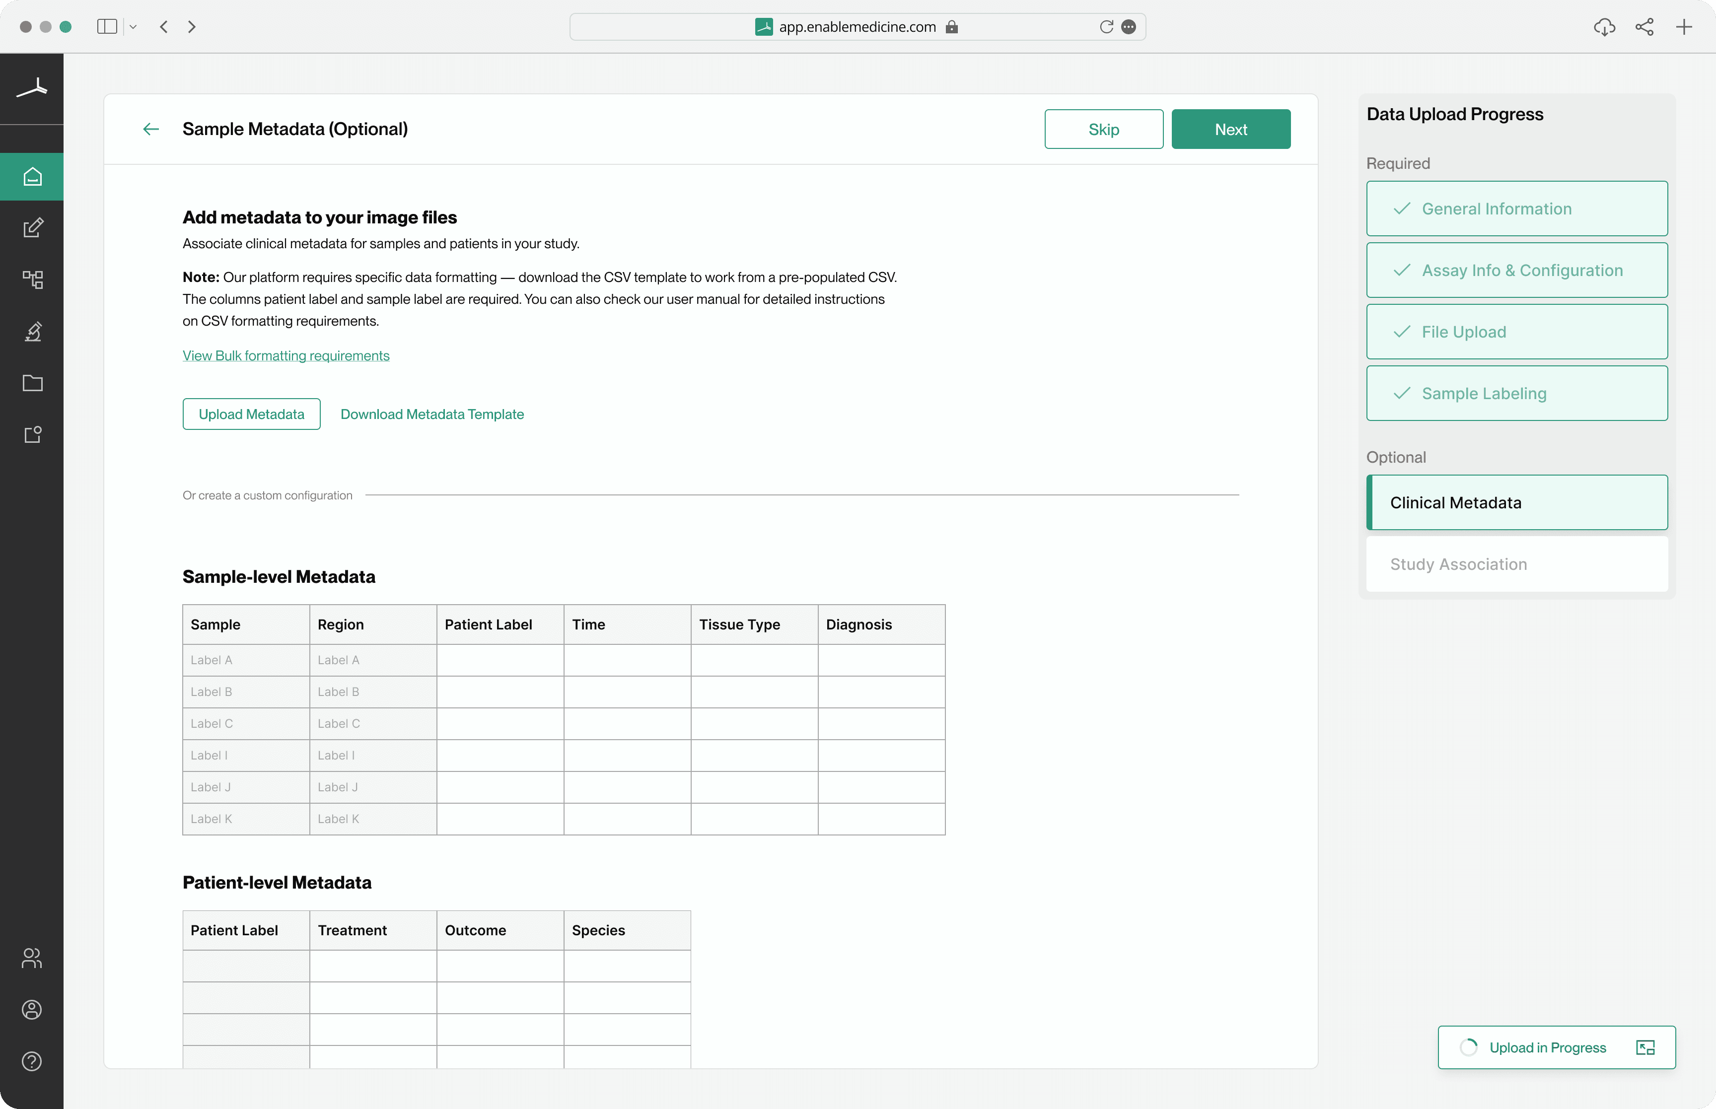This screenshot has height=1109, width=1716.
Task: Click the Treatment column header
Action: pos(373,930)
